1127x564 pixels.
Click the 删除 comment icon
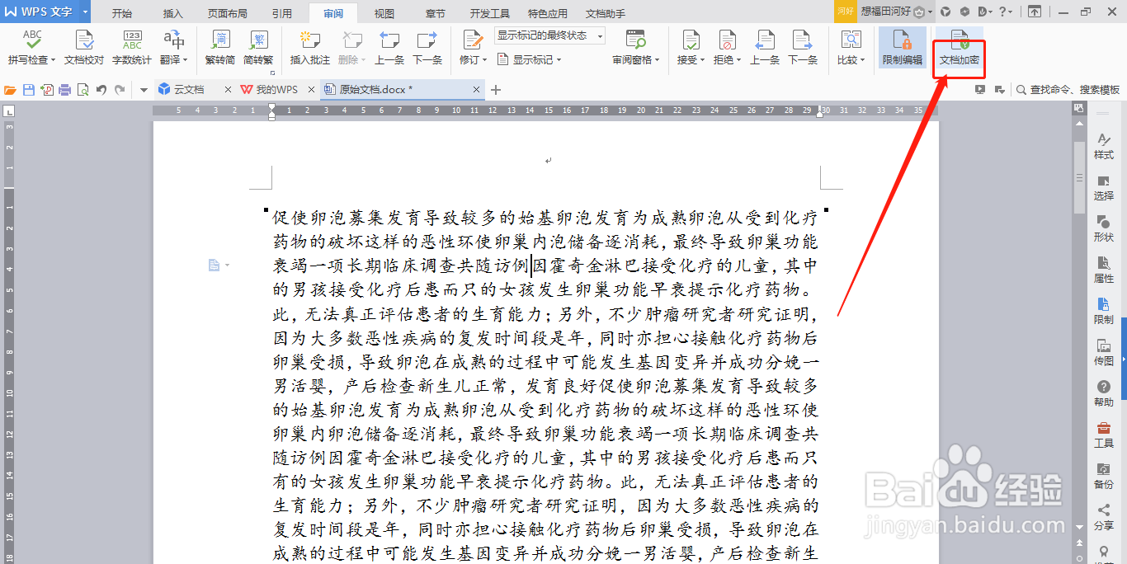352,40
